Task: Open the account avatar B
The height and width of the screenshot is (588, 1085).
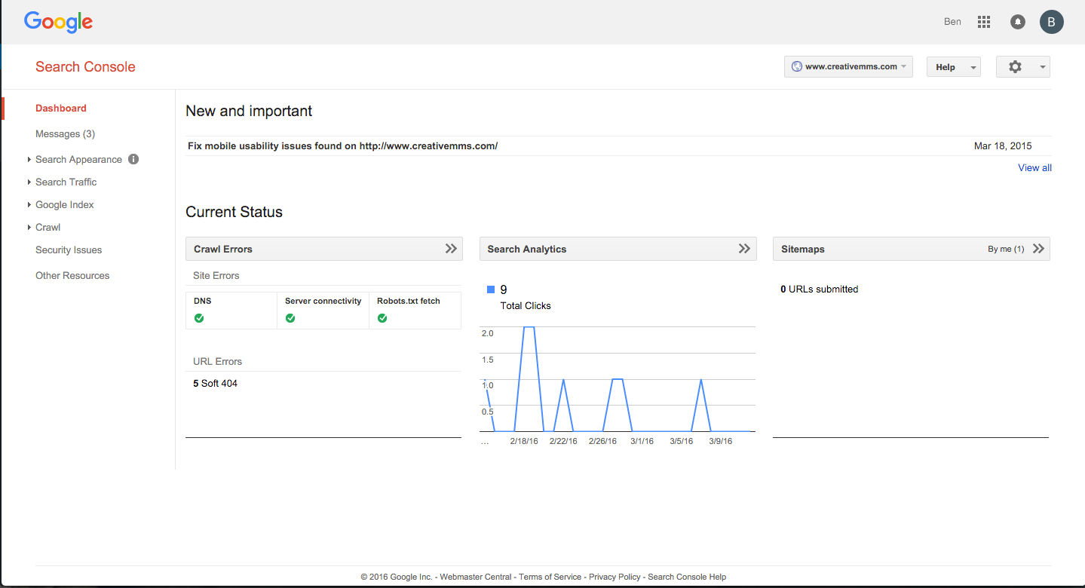Action: coord(1051,22)
